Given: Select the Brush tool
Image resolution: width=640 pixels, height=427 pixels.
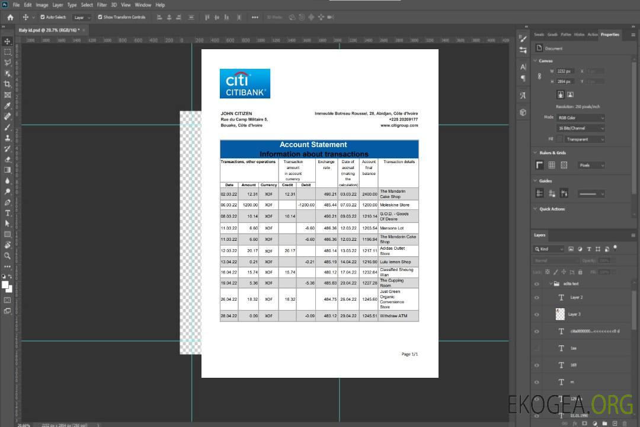Looking at the screenshot, I should [7, 127].
